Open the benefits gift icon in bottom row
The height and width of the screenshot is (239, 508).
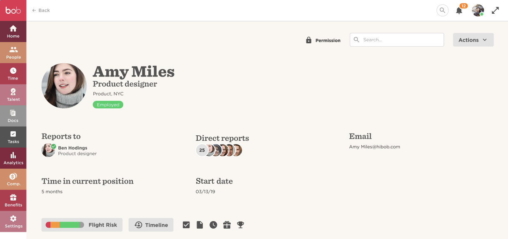tap(227, 225)
